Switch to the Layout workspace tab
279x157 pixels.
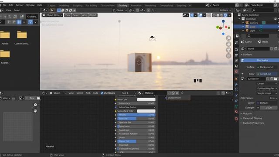52,6
